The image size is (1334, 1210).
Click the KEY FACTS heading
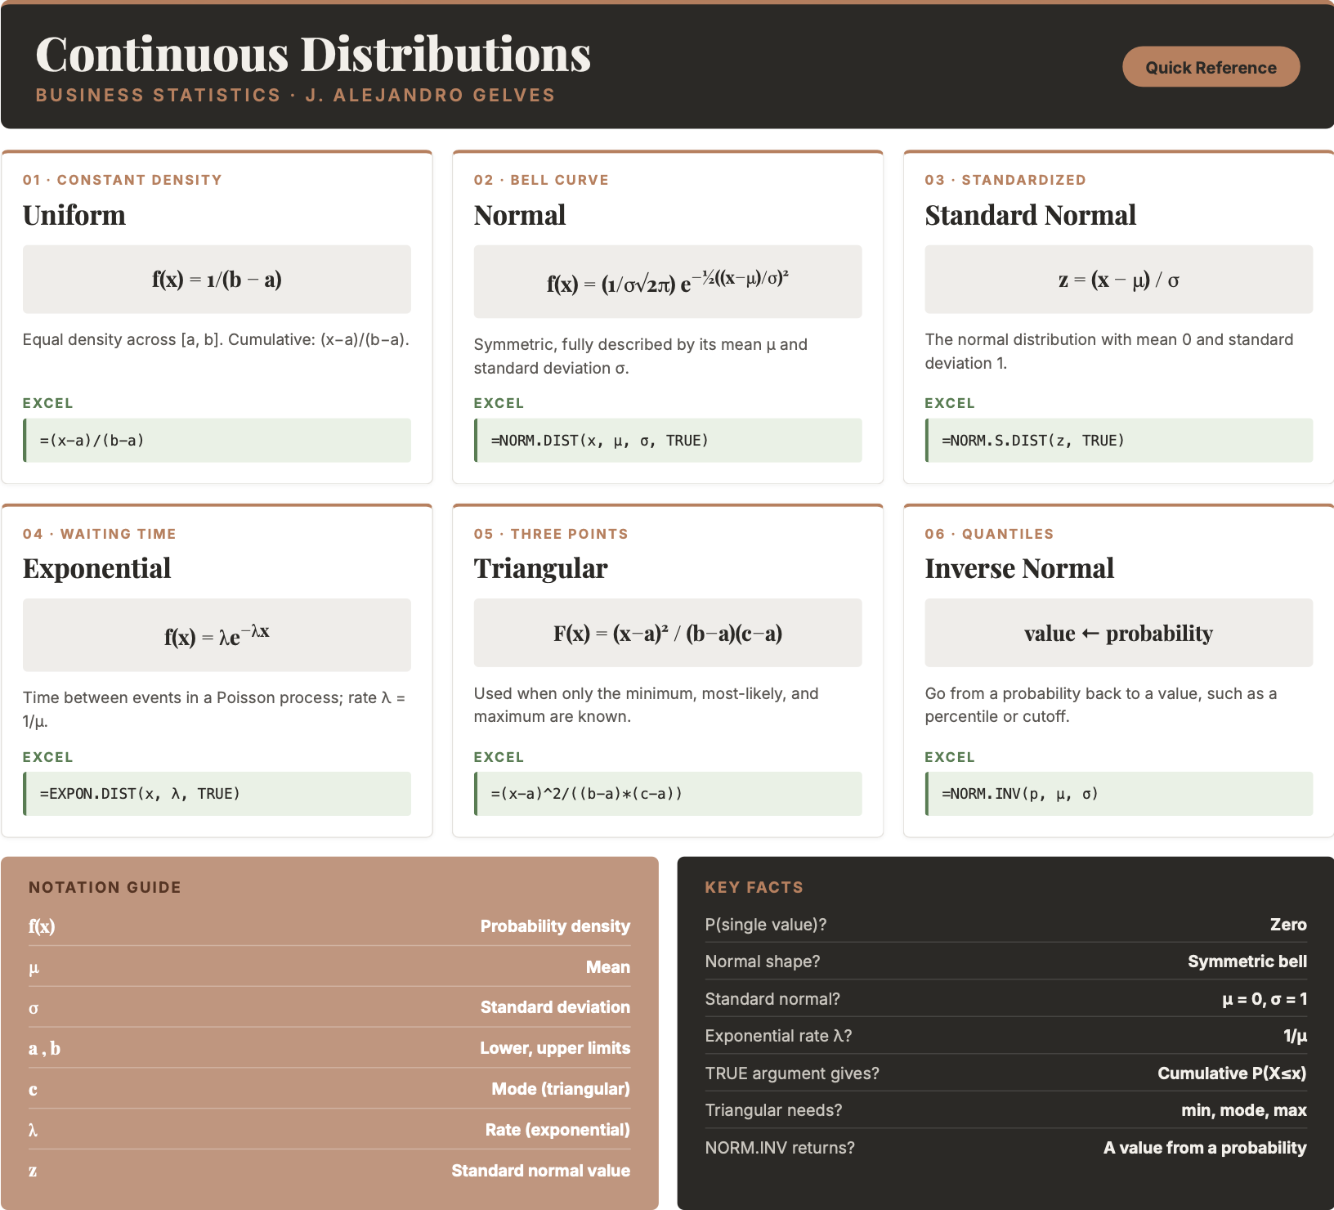(754, 887)
